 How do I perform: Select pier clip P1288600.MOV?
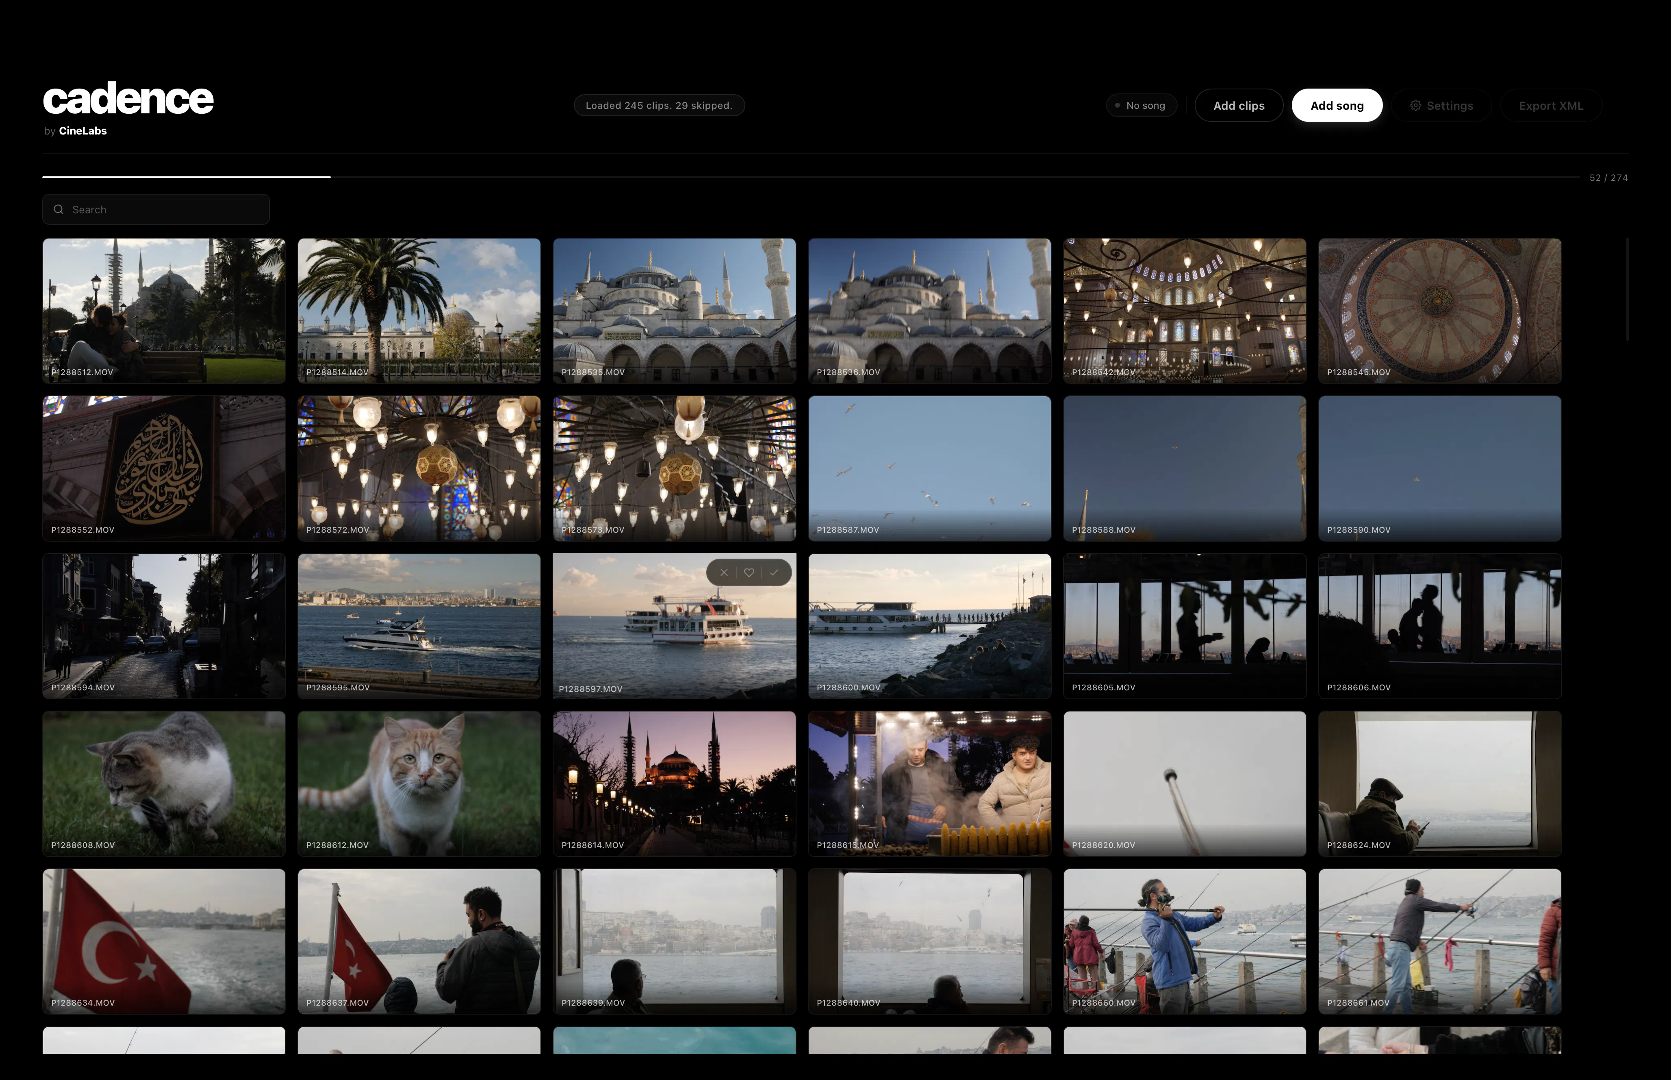click(930, 626)
